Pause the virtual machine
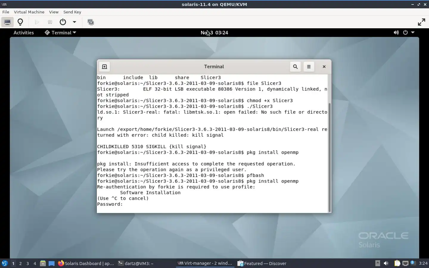Viewport: 429px width, 268px height. (50, 22)
